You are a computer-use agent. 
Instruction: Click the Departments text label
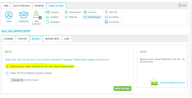75,12
